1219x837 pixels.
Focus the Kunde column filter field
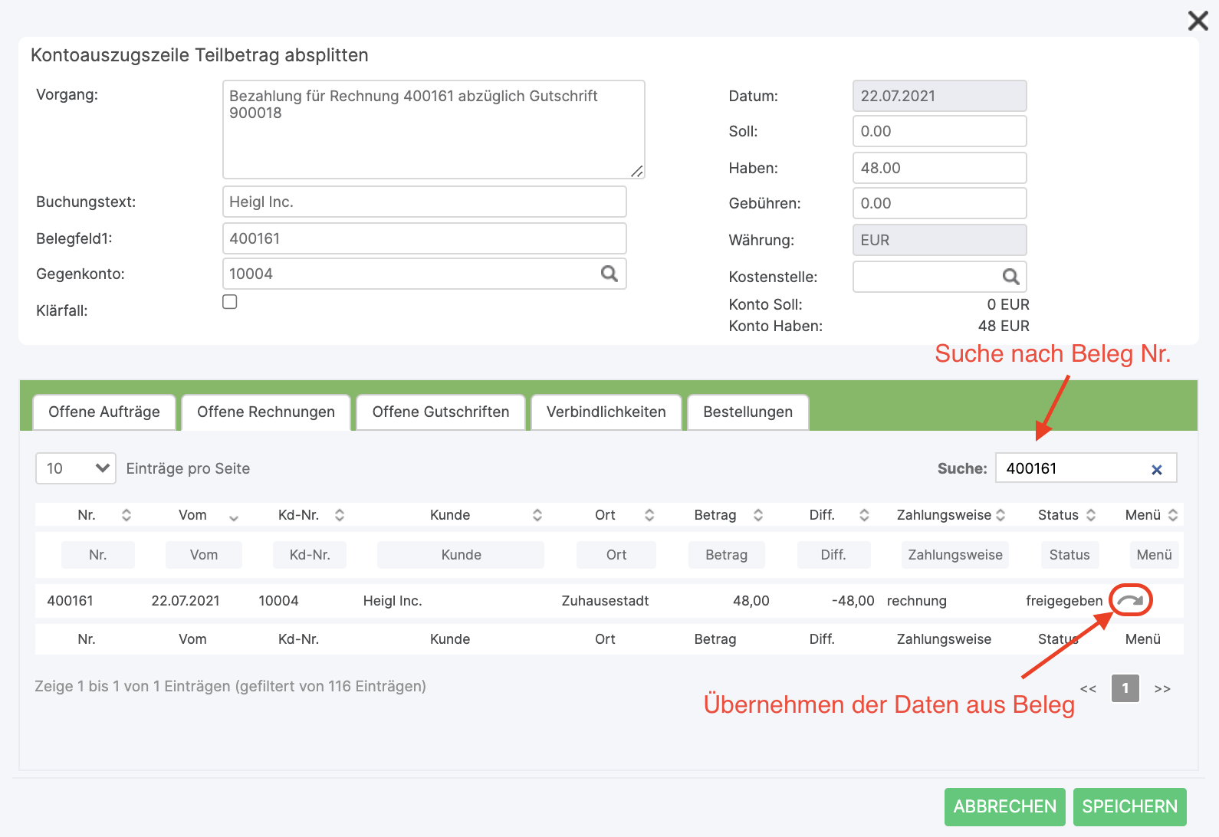click(x=461, y=555)
